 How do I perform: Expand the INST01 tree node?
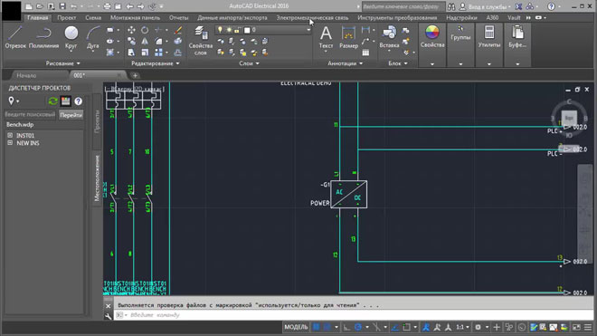pyautogui.click(x=10, y=135)
